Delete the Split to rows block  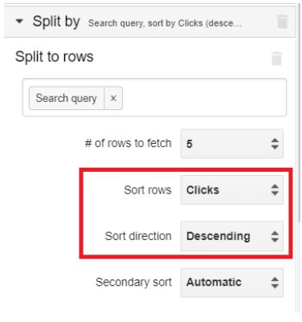[276, 59]
